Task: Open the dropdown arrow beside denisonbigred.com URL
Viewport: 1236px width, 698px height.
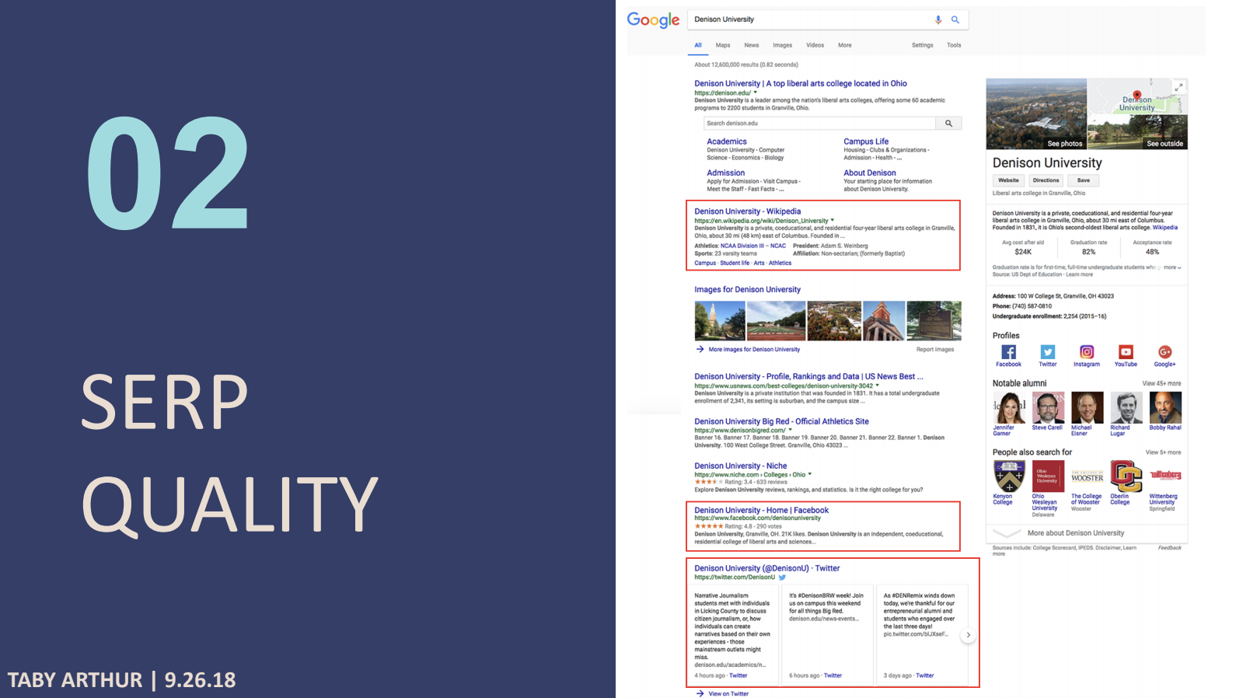Action: point(791,430)
